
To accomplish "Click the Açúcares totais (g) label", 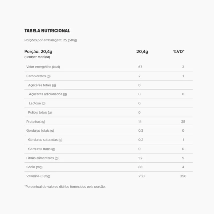I will point(42,85).
